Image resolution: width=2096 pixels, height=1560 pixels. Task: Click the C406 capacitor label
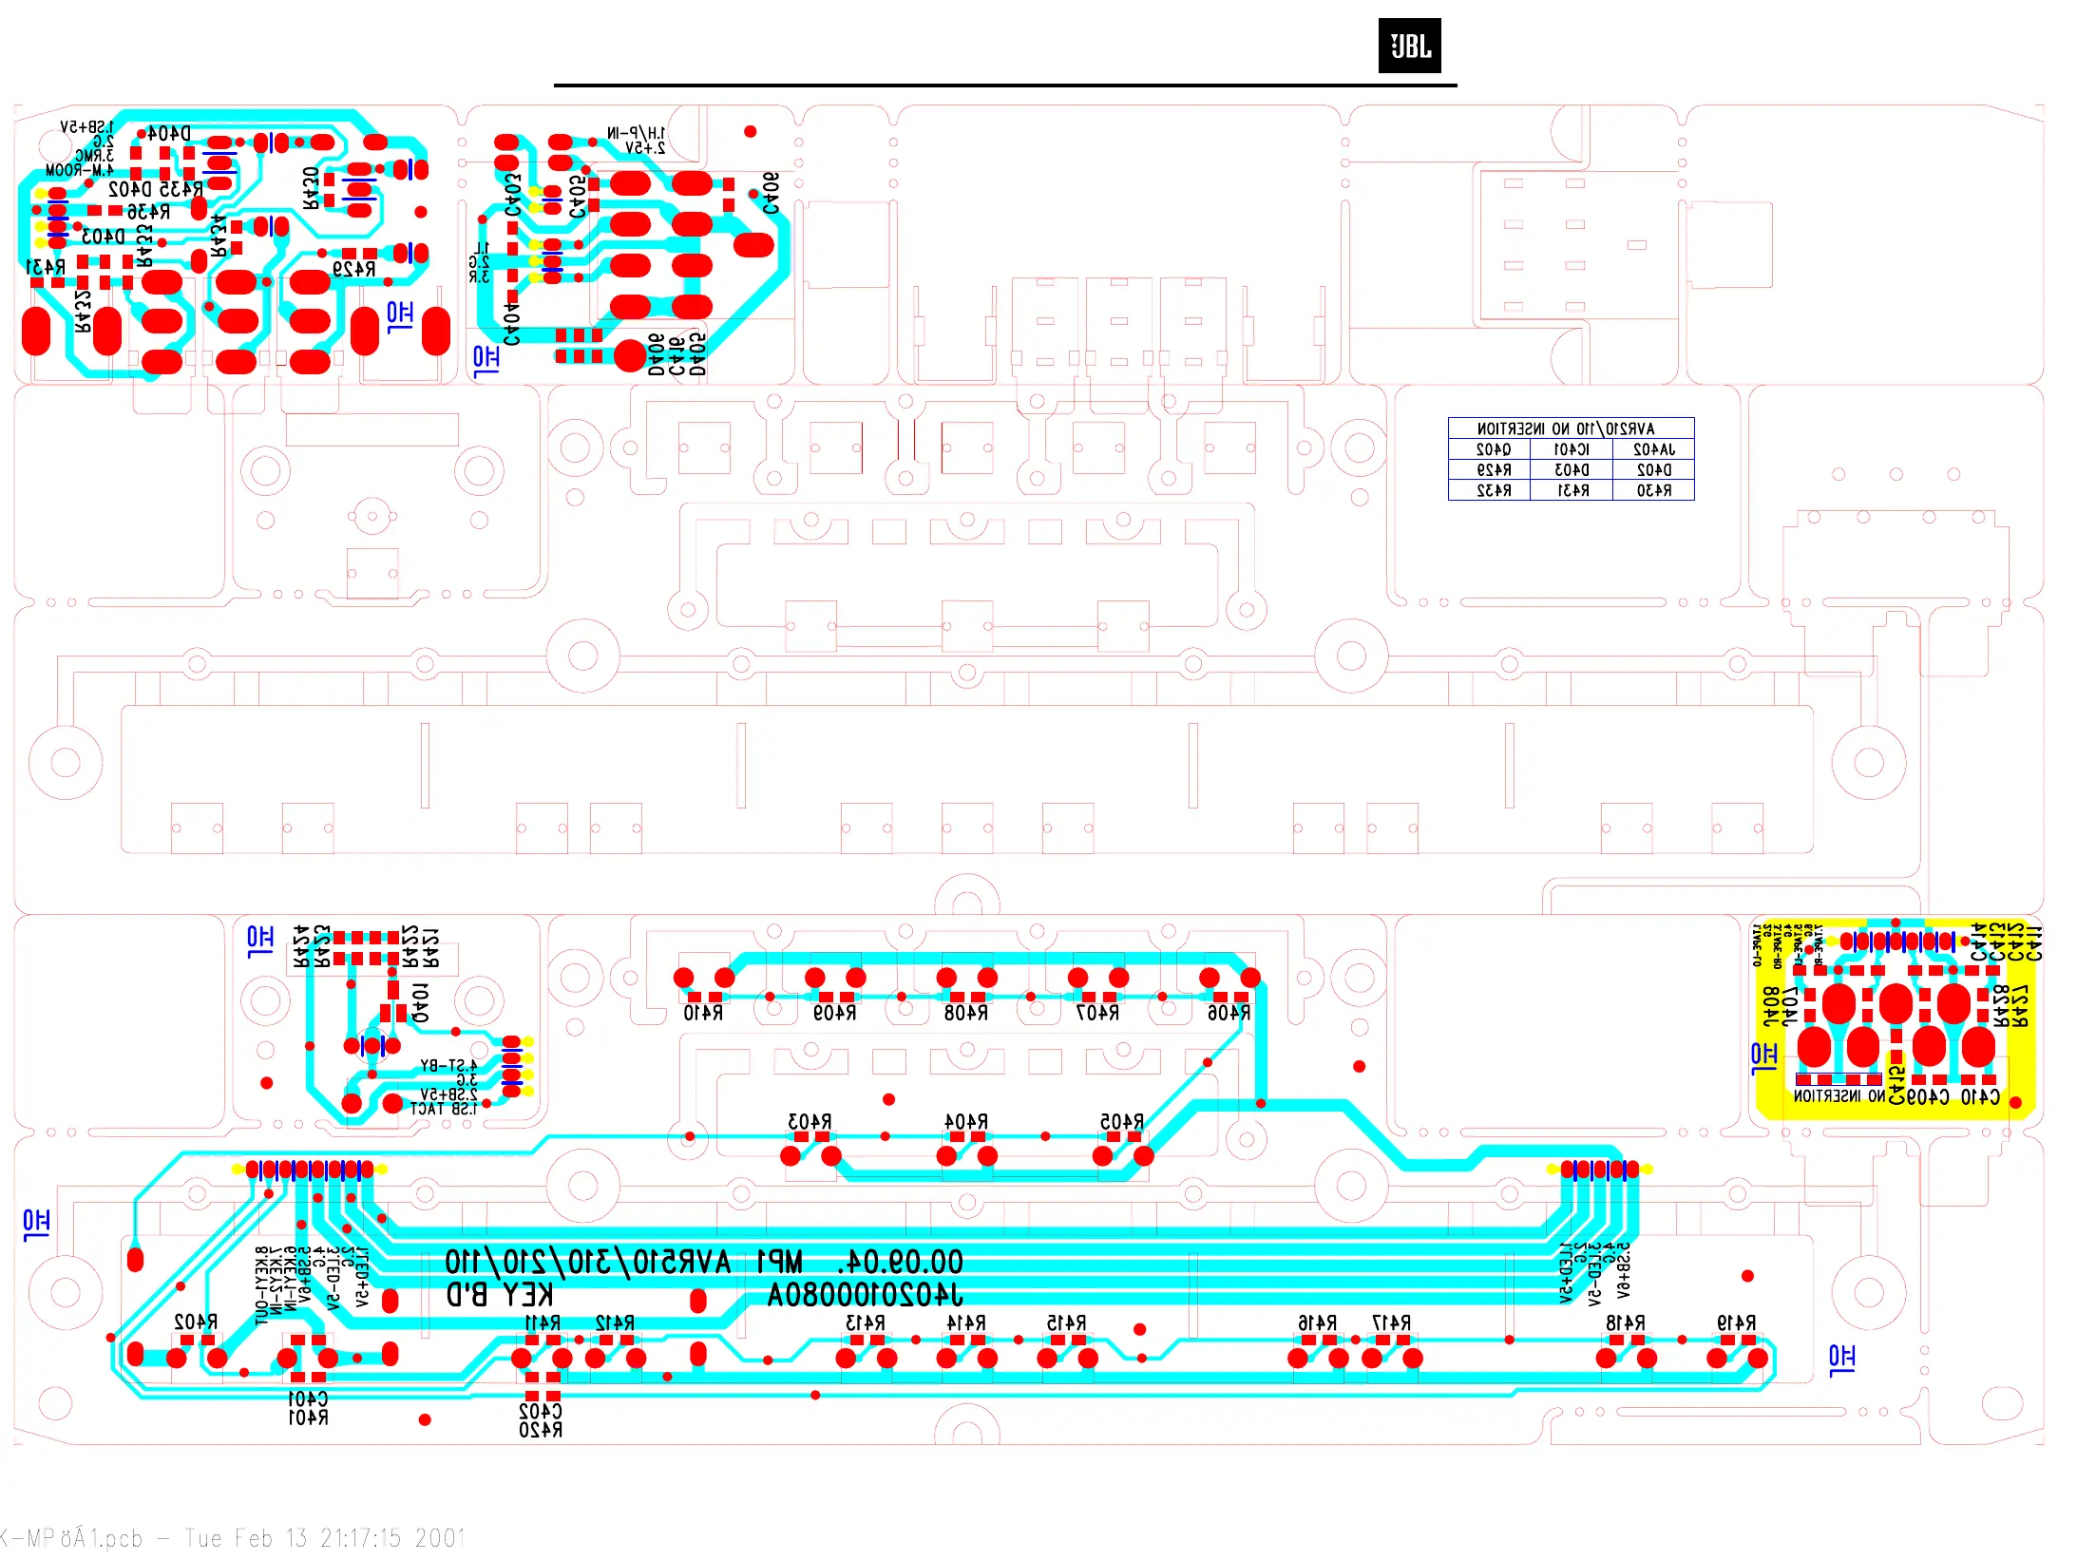[x=771, y=193]
